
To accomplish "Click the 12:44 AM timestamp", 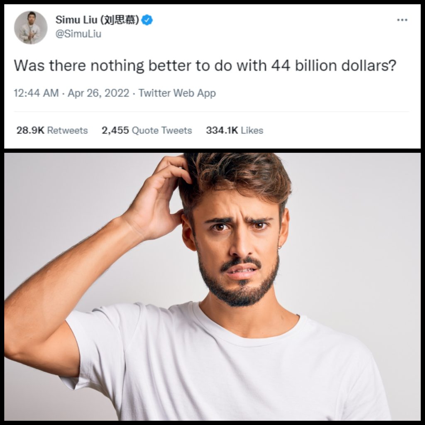I will click(37, 93).
